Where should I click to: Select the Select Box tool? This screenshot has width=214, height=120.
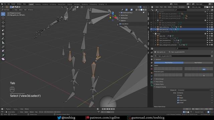coord(3,14)
